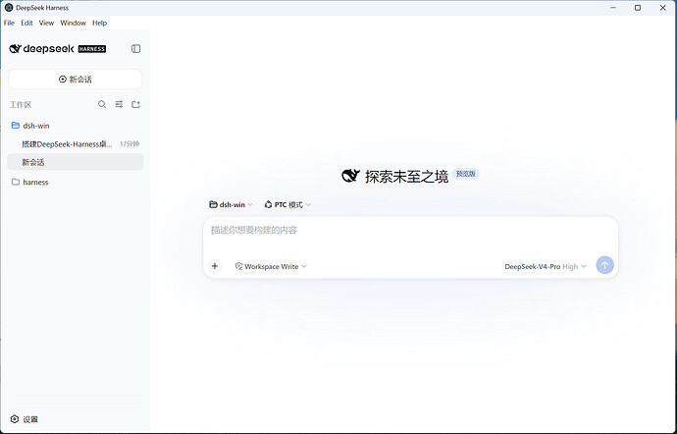Screen dimensions: 677x434
Task: Open the Window menu
Action: [73, 23]
